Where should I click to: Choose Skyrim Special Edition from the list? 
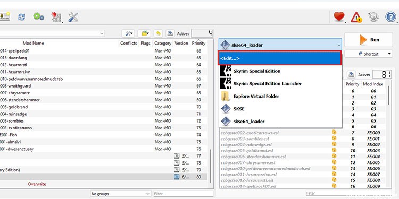point(280,71)
